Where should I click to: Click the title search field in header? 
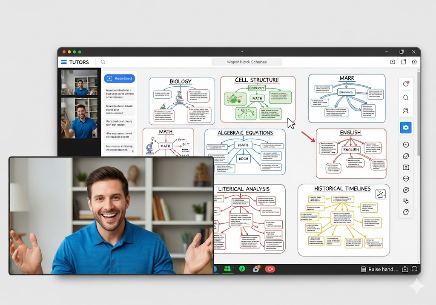pyautogui.click(x=247, y=62)
